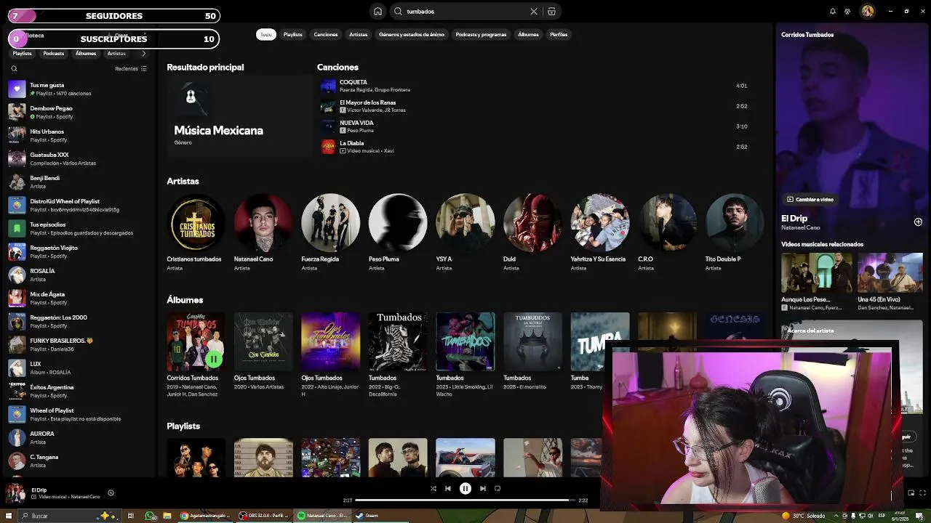The image size is (931, 523).
Task: Open Peso Pluma artist card
Action: pyautogui.click(x=398, y=232)
